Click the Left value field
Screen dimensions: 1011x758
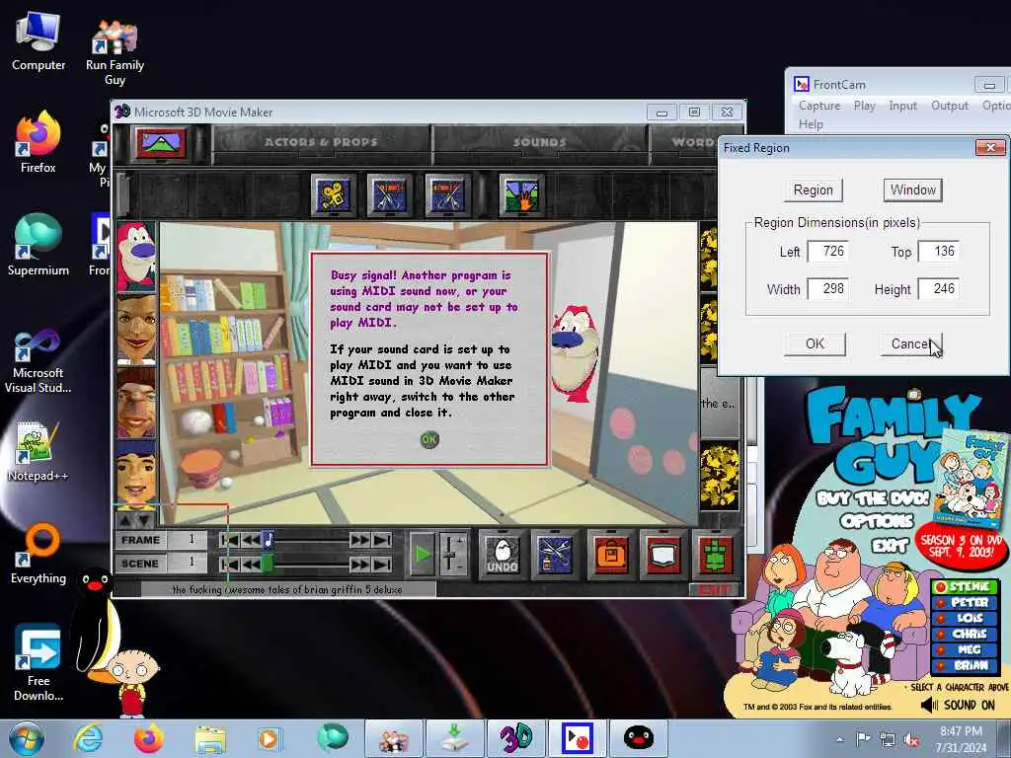pos(828,252)
